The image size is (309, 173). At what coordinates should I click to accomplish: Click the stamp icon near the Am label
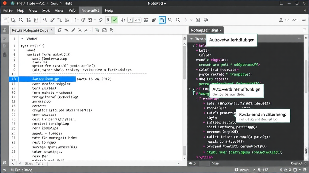click(281, 20)
